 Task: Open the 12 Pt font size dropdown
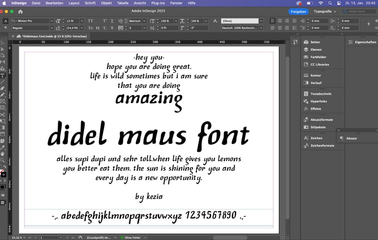(82, 21)
